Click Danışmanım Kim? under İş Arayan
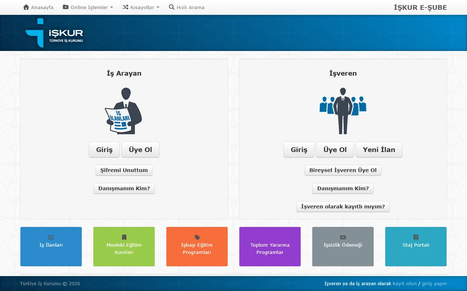The height and width of the screenshot is (291, 467). (x=124, y=188)
